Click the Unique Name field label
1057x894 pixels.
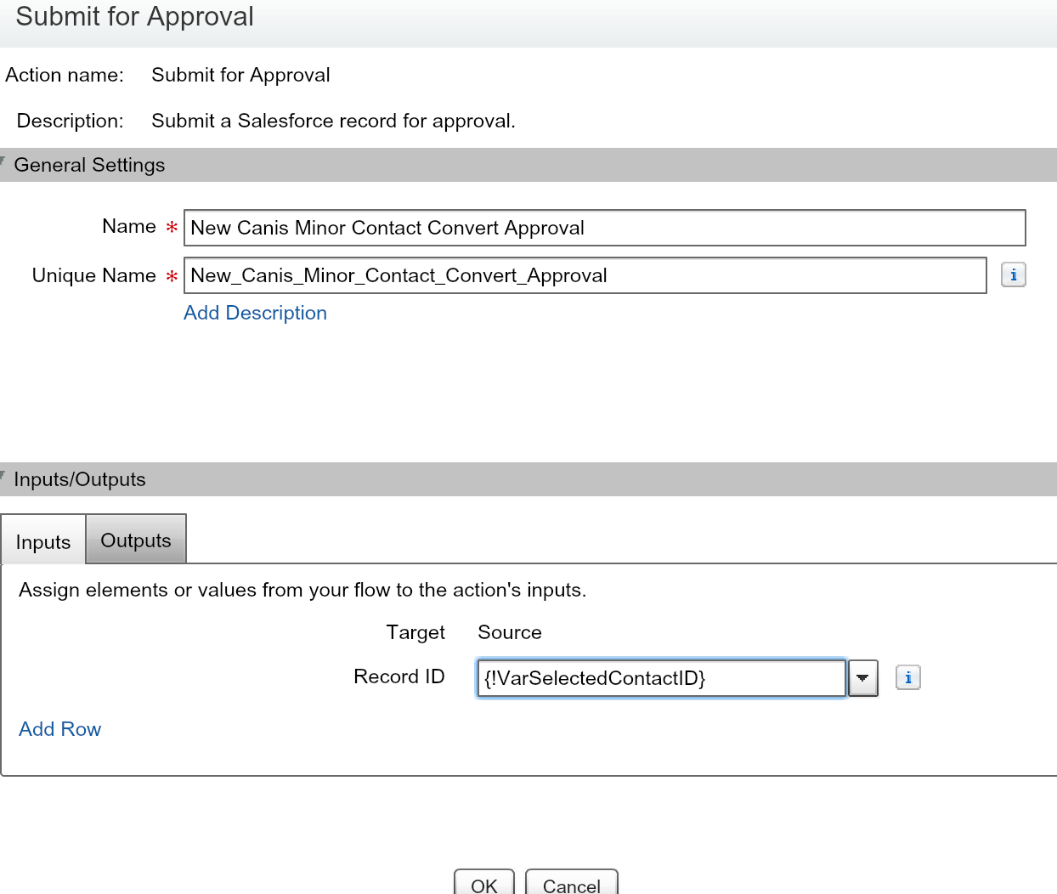tap(93, 275)
